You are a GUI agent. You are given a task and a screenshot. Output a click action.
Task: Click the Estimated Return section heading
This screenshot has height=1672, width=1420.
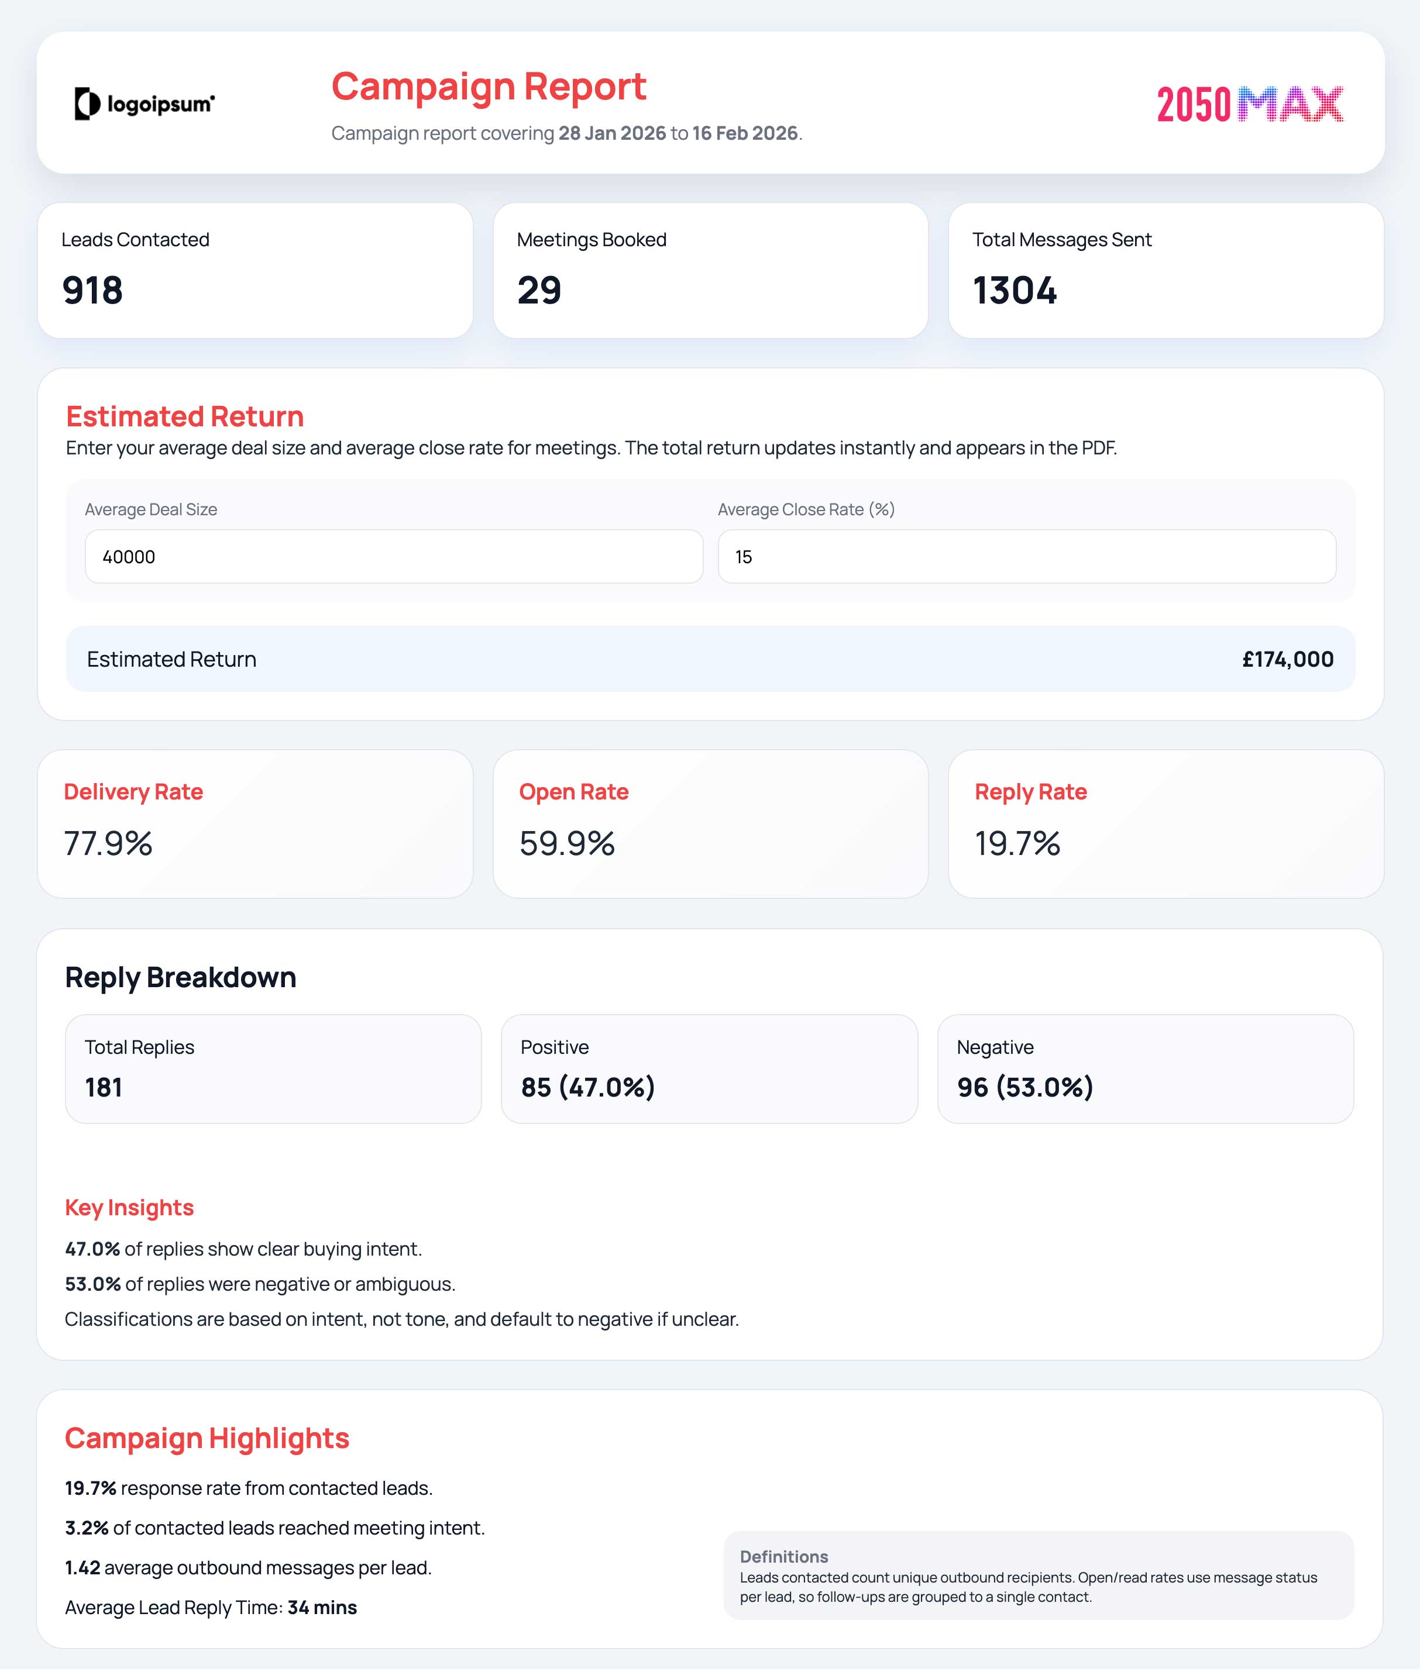pyautogui.click(x=184, y=416)
